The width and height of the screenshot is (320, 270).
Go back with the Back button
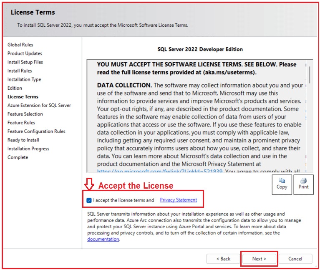tap(223, 259)
